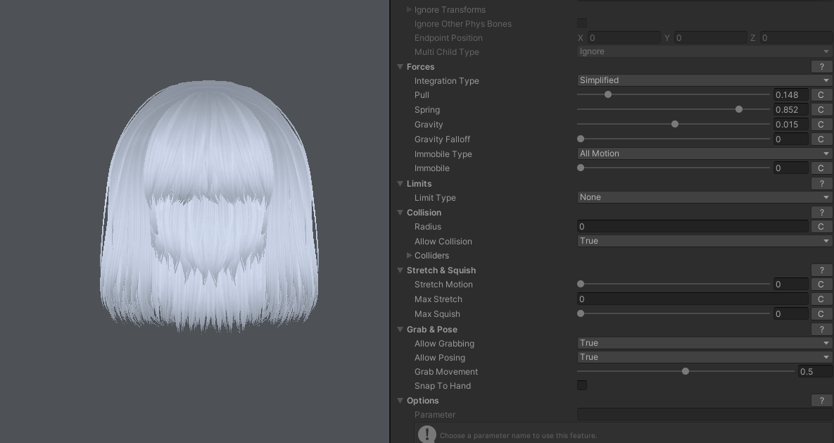
Task: Open Multi Child Type dropdown
Action: pos(705,51)
